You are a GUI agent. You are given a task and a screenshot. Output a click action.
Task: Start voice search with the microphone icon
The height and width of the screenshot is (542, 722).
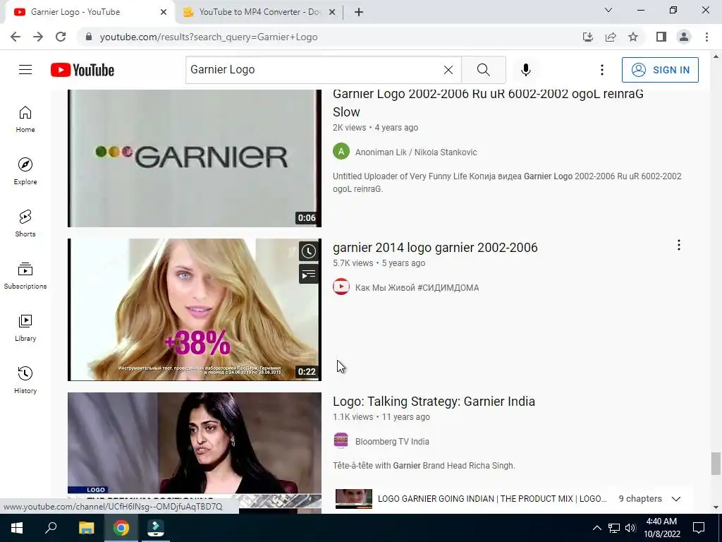(526, 70)
